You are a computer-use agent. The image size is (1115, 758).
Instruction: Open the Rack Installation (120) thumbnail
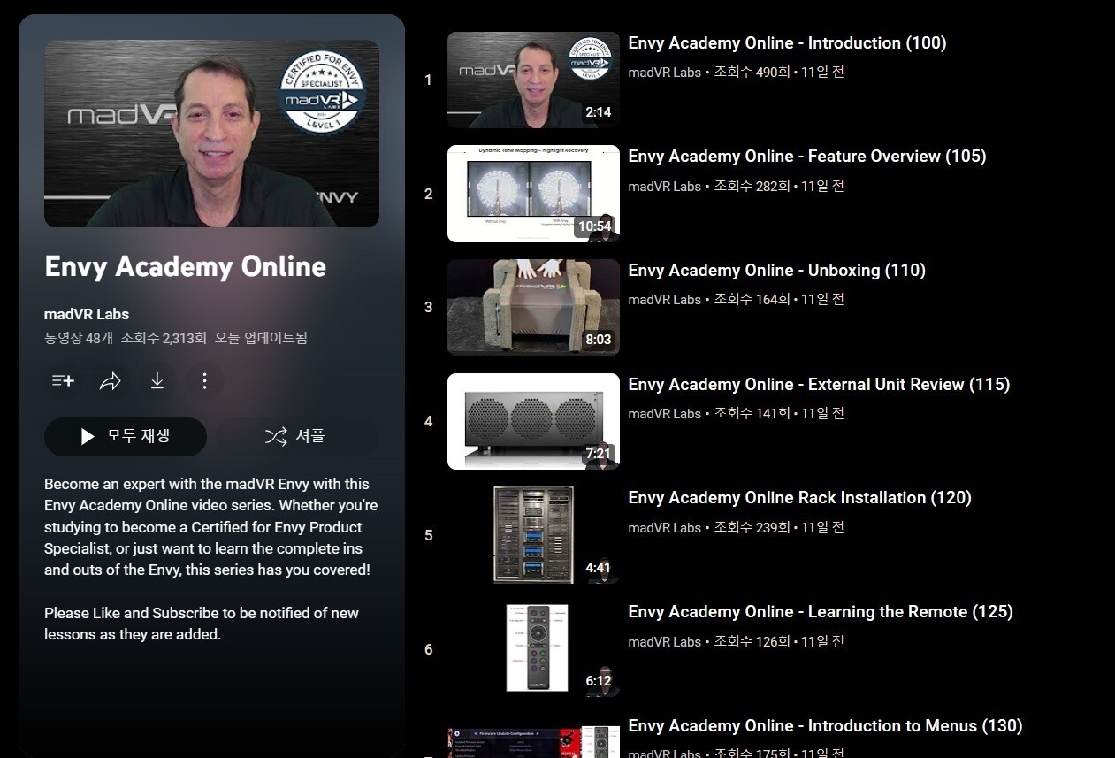[533, 535]
